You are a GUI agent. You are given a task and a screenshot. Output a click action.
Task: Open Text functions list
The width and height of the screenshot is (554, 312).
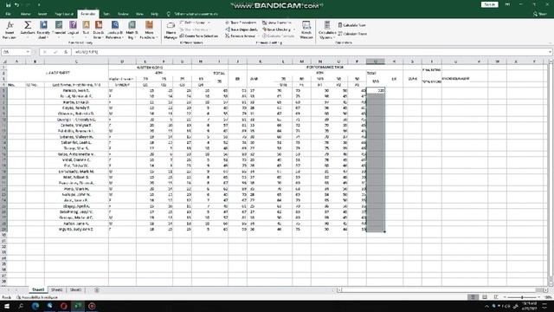(x=86, y=29)
